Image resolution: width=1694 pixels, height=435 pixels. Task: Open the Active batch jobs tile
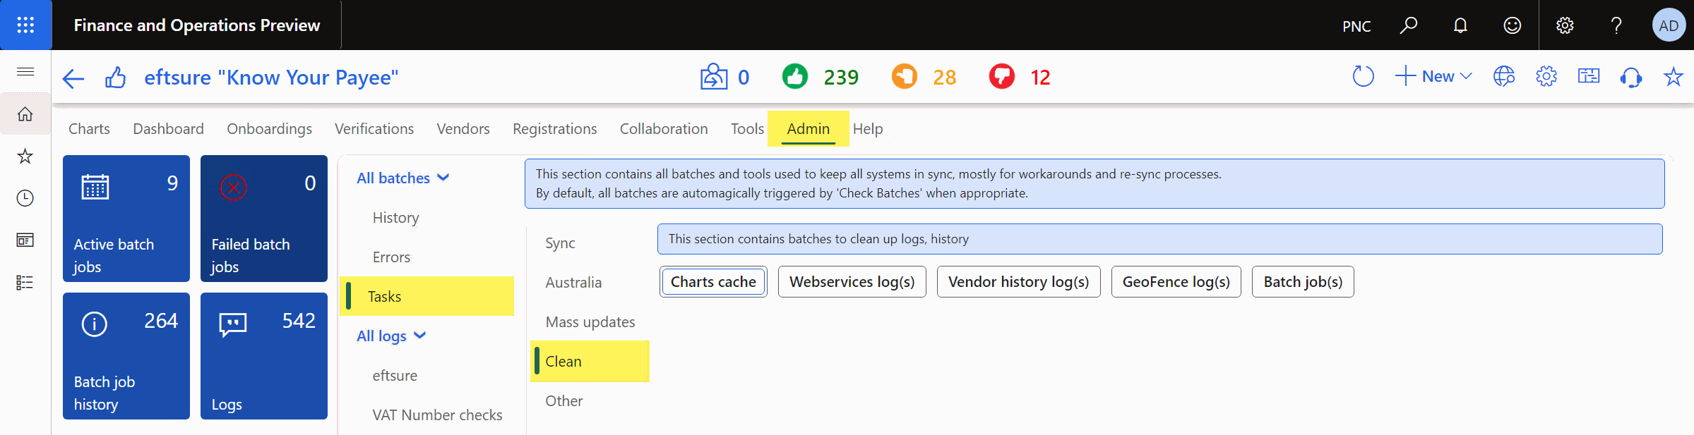point(126,219)
